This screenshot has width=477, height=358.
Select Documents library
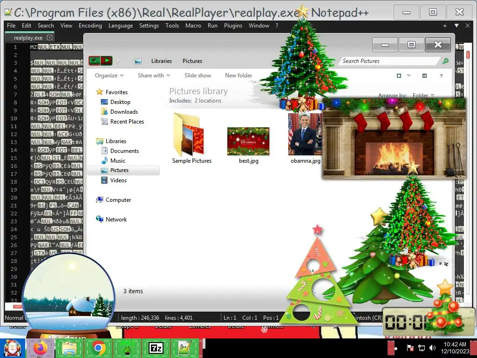coord(124,151)
